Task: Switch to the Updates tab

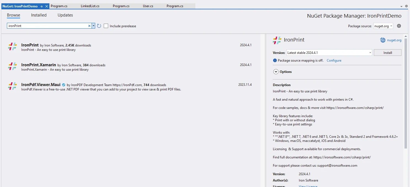Action: (65, 15)
